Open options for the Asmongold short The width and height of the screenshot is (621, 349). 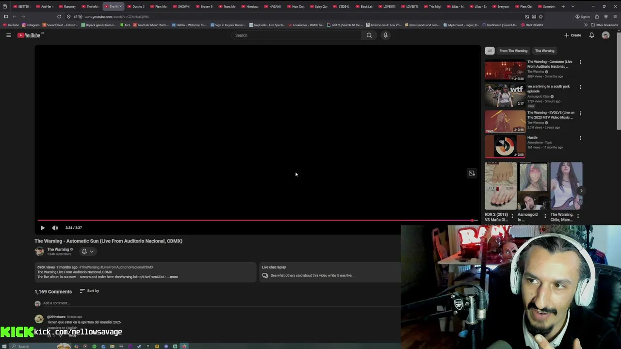[545, 216]
